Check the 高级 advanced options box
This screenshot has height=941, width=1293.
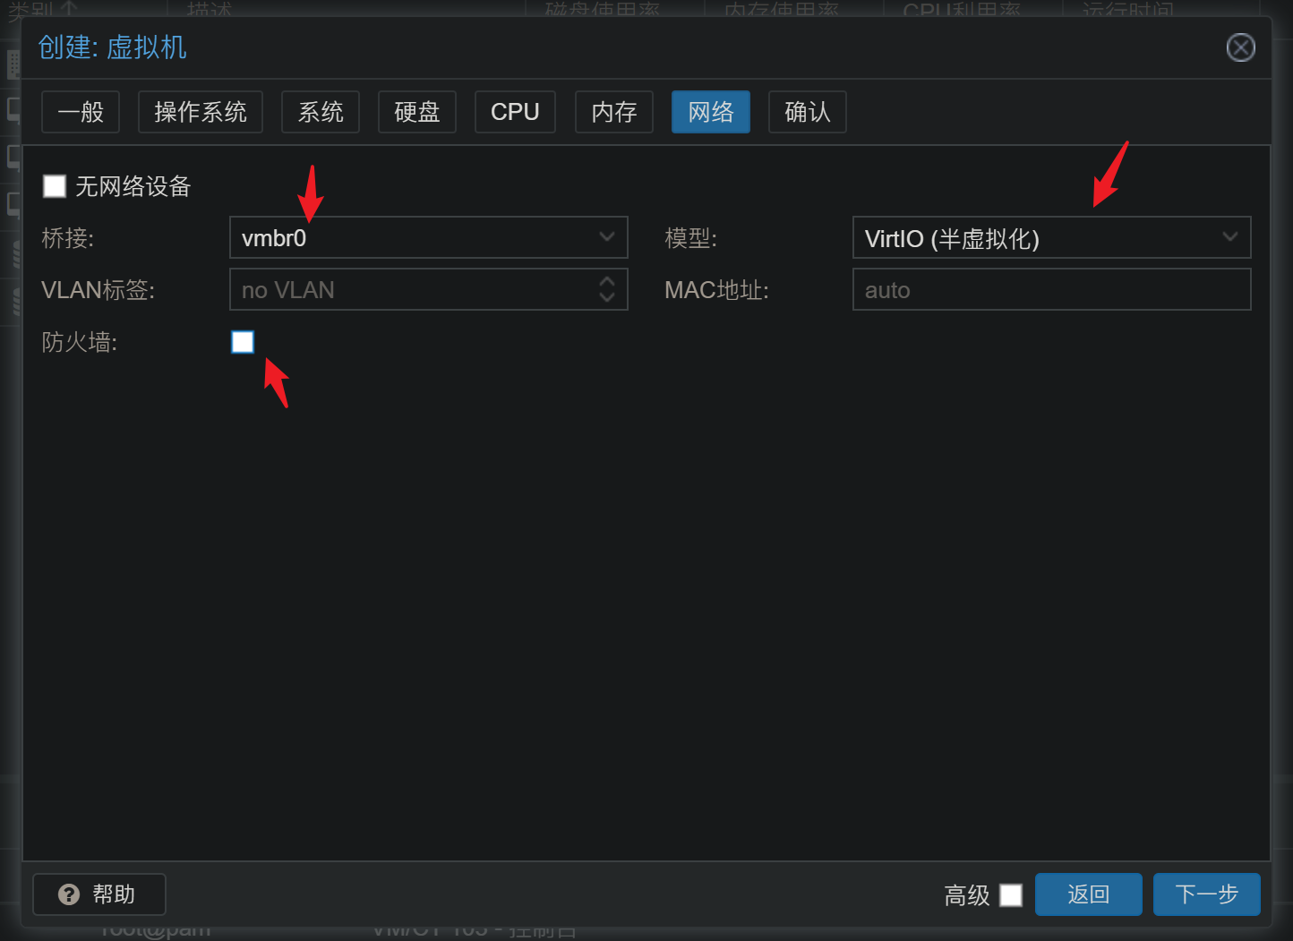tap(1011, 895)
